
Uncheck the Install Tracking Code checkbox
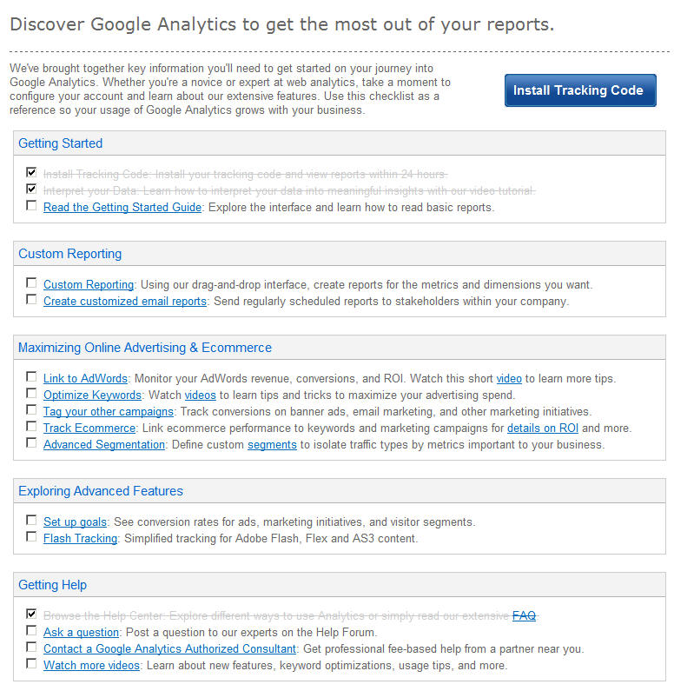tap(31, 172)
